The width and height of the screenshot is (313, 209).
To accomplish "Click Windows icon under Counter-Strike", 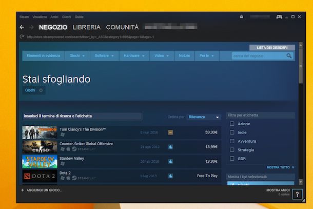I will pos(63,149).
